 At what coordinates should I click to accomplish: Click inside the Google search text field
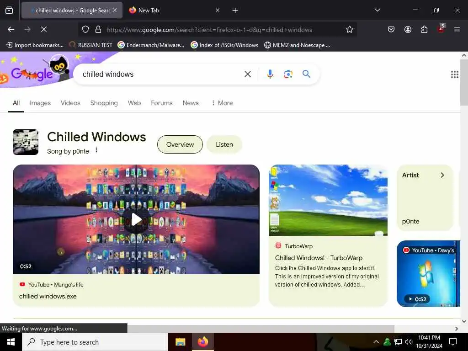[x=161, y=74]
